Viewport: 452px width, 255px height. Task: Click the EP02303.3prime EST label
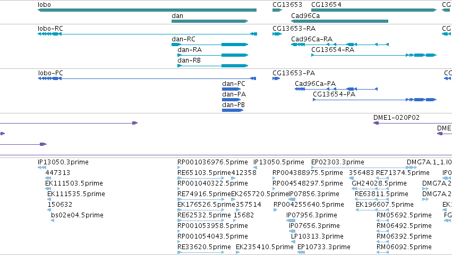point(338,162)
